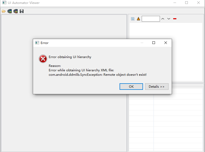Focus the hierarchy search input field
205x152 pixels.
(151, 19)
